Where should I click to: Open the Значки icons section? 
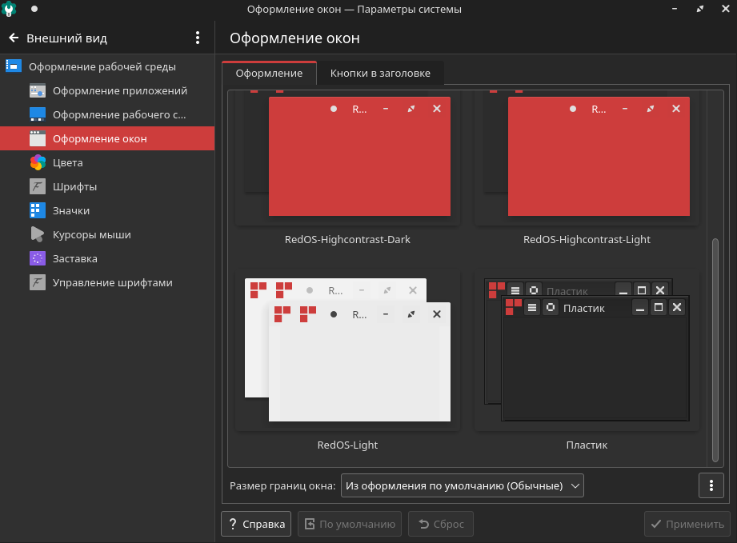[x=70, y=210]
